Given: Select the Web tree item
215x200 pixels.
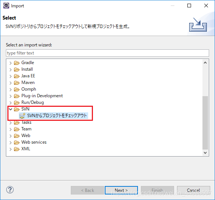Looking at the screenshot, I should [26, 136].
